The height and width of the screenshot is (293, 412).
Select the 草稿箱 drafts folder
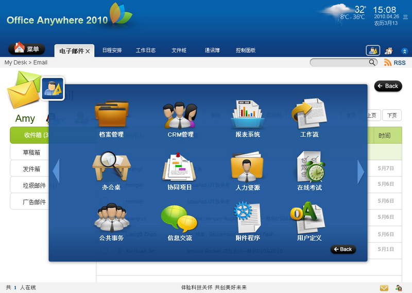point(29,152)
